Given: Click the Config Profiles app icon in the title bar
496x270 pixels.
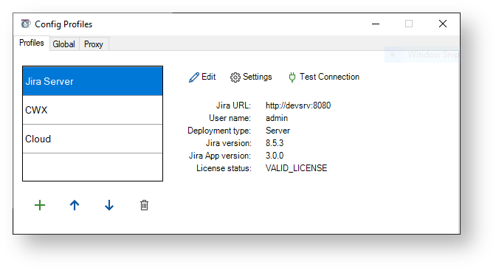Looking at the screenshot, I should click(x=26, y=24).
